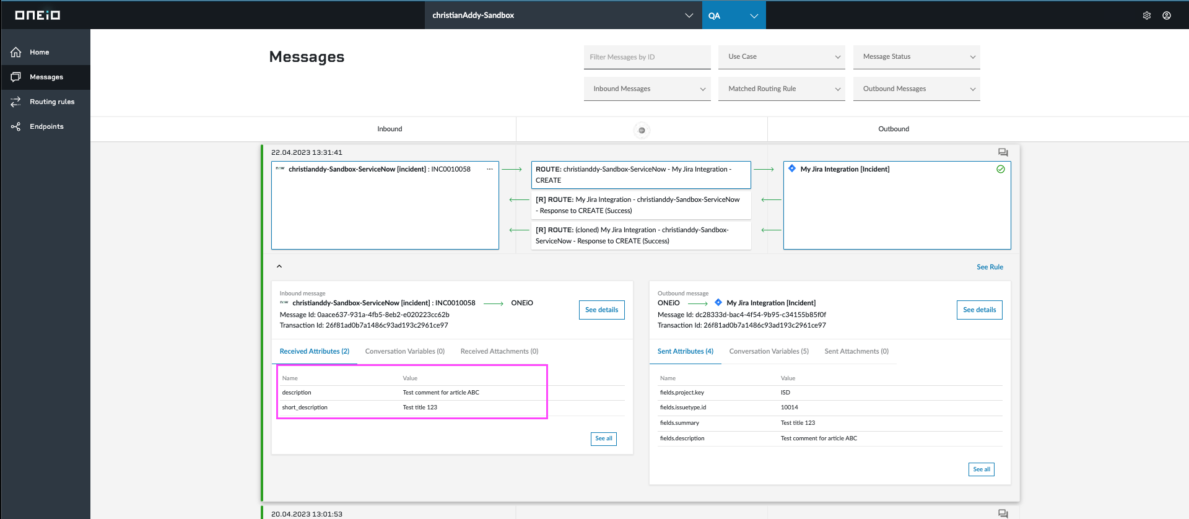The height and width of the screenshot is (519, 1189).
Task: Click the ServiceNow icon on inbound card
Action: (x=281, y=168)
